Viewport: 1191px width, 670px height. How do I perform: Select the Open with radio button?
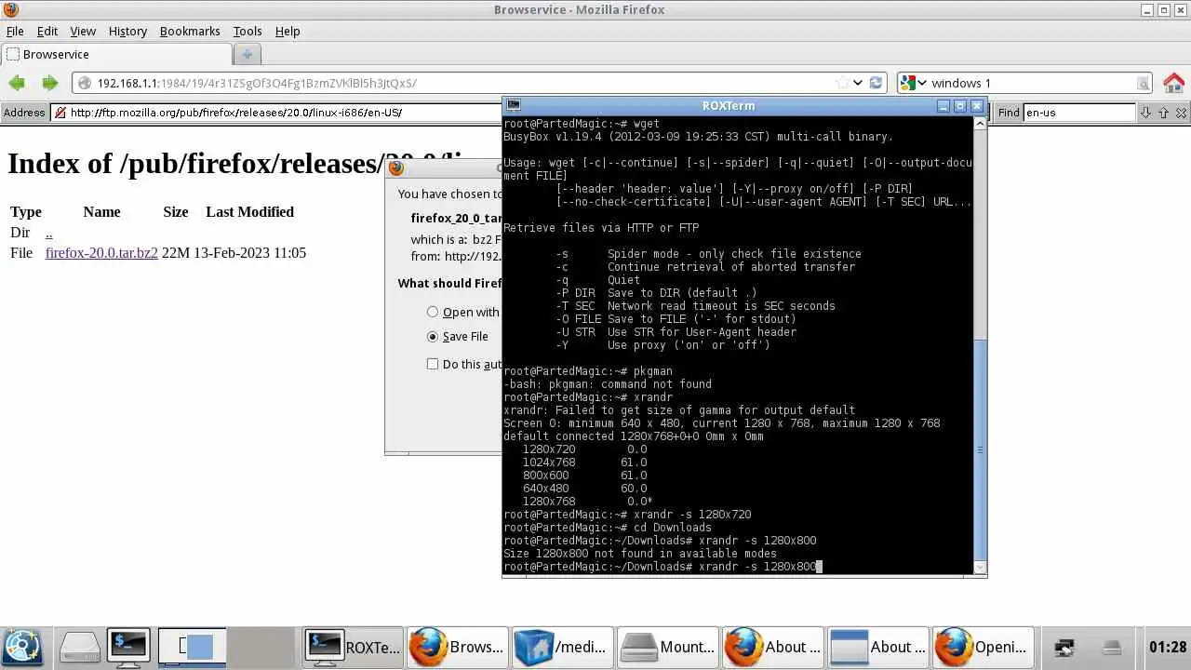point(433,313)
